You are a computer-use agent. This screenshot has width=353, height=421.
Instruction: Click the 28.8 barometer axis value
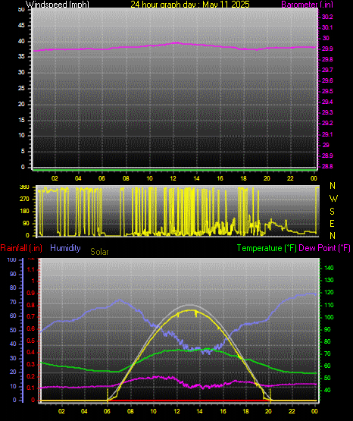(x=327, y=166)
